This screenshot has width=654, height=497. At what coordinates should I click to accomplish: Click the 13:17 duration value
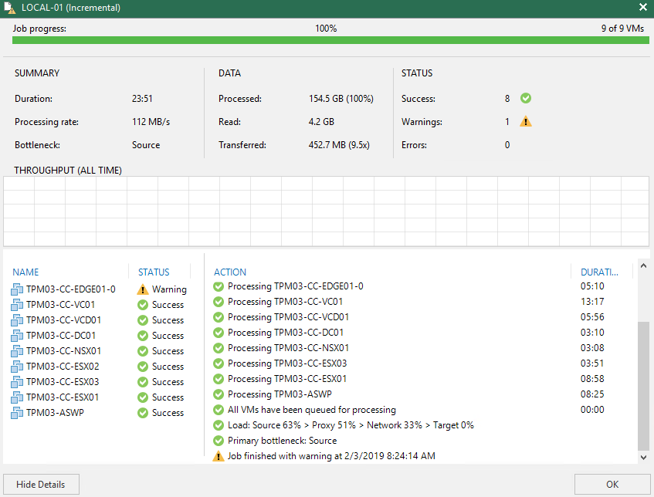[592, 302]
